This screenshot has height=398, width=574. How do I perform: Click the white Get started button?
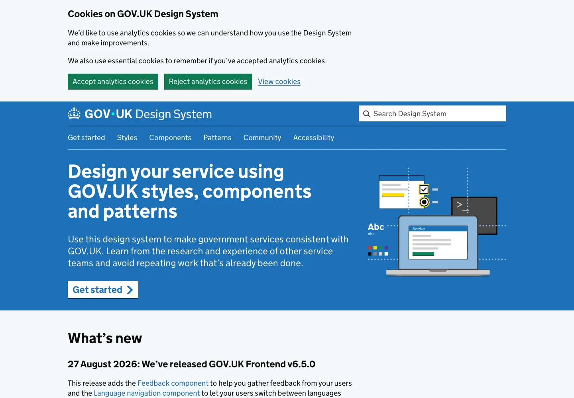tap(103, 289)
